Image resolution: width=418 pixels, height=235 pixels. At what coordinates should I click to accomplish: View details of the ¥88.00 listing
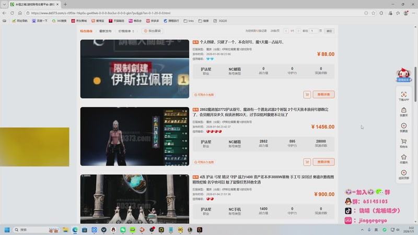(323, 95)
